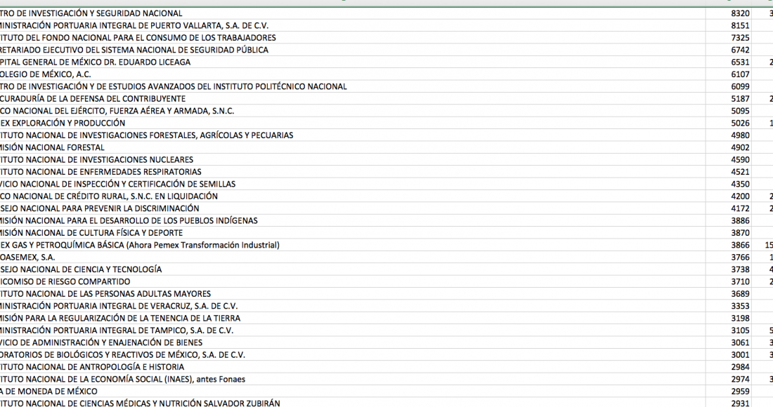773x407 pixels.
Task: Select the cell containing 7325
Action: [740, 37]
